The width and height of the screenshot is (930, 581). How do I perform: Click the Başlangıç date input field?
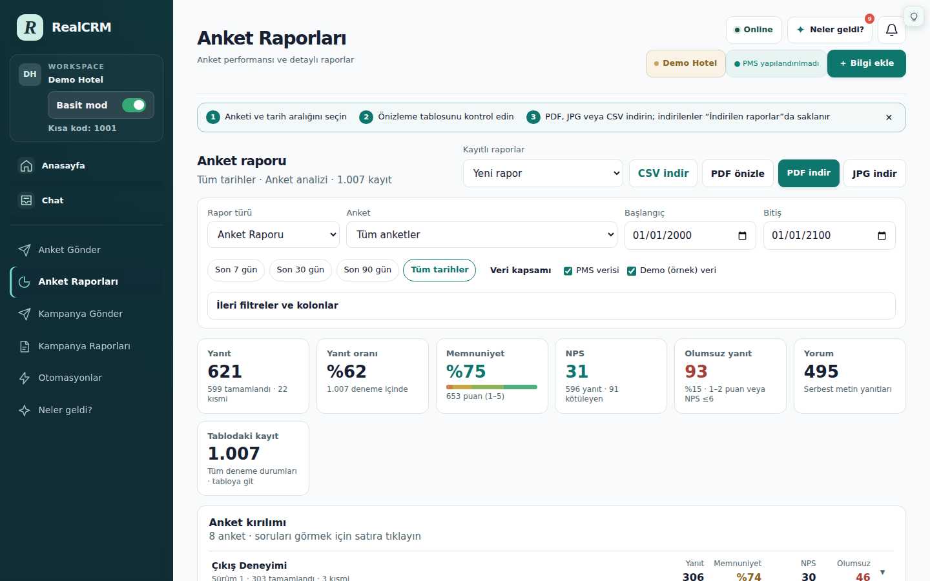[690, 236]
